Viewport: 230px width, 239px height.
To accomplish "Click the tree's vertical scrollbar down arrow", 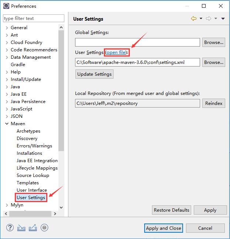I will [x=61, y=208].
